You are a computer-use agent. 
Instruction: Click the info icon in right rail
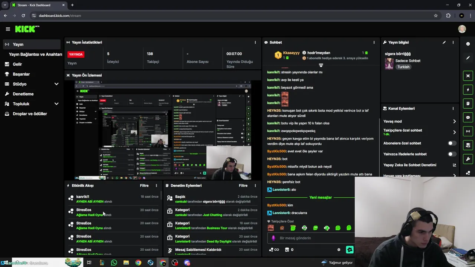pos(468,44)
